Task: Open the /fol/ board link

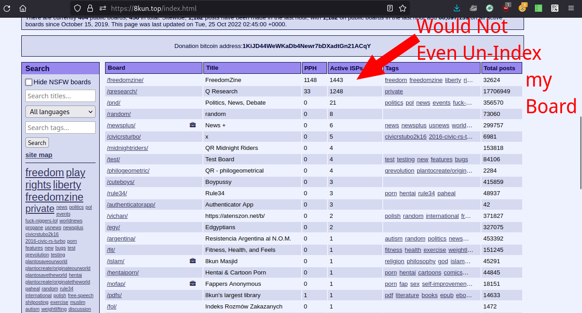Action: pos(112,307)
